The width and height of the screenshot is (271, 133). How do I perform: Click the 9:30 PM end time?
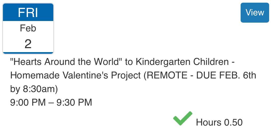click(74, 102)
